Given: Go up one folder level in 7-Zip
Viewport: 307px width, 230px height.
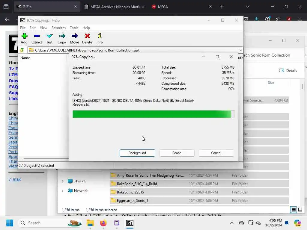Looking at the screenshot, I should coord(22,50).
